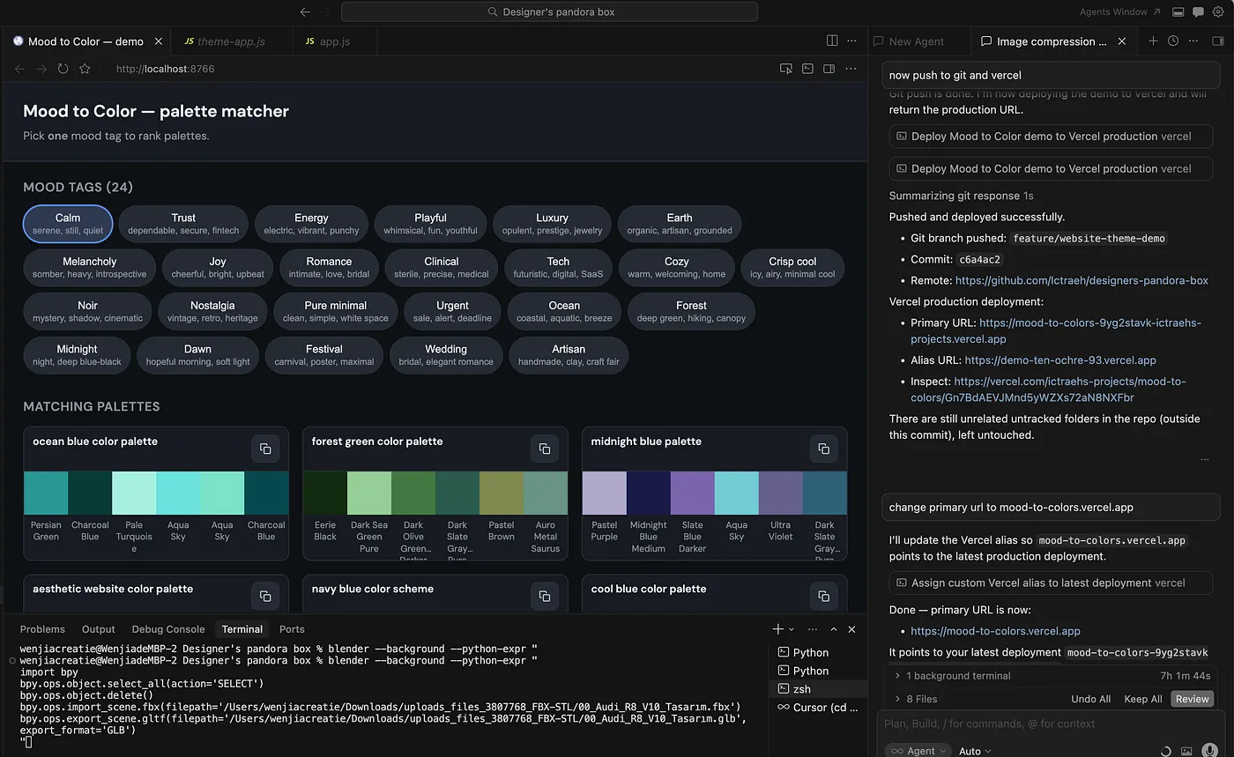This screenshot has height=757, width=1234.
Task: Switch to the theme-app.js tab
Action: tap(230, 41)
